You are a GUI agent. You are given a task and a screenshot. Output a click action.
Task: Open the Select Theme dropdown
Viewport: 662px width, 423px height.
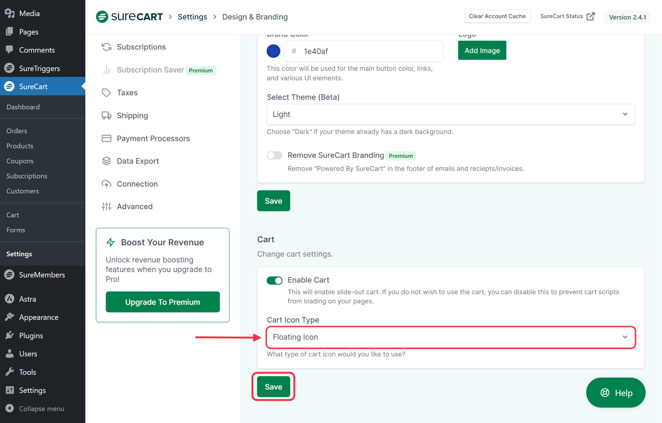pos(450,114)
